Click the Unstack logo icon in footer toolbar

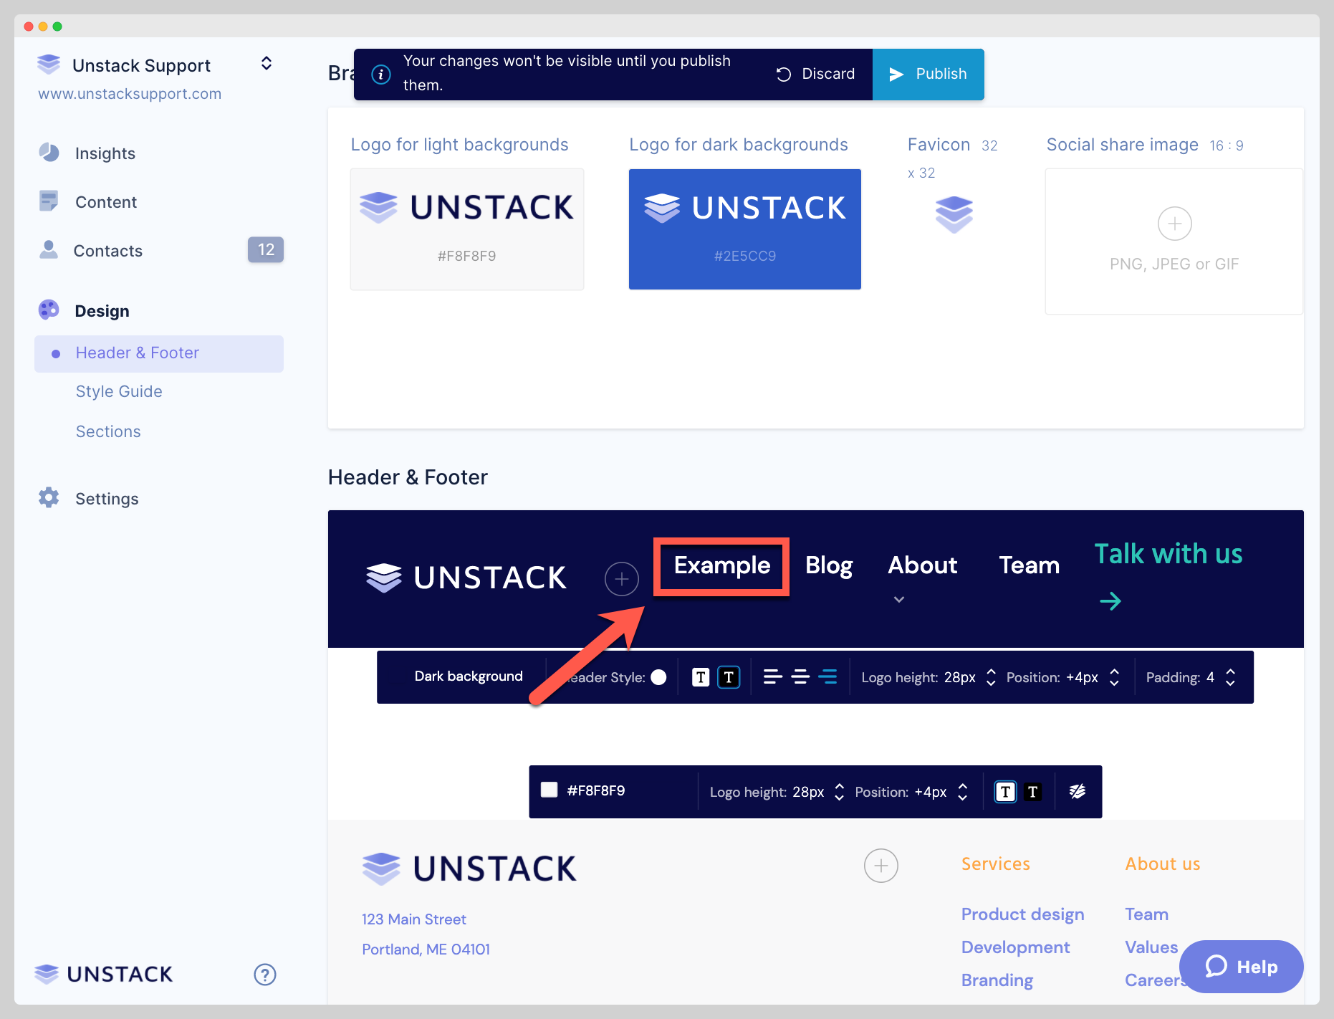[x=1078, y=792]
